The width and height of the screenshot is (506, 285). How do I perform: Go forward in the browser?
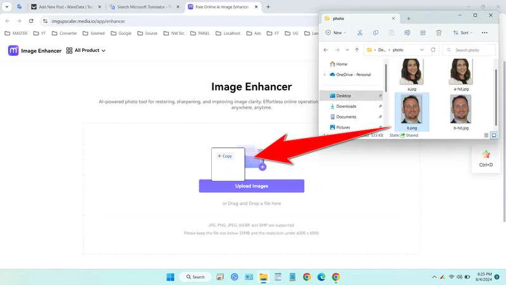pyautogui.click(x=19, y=21)
